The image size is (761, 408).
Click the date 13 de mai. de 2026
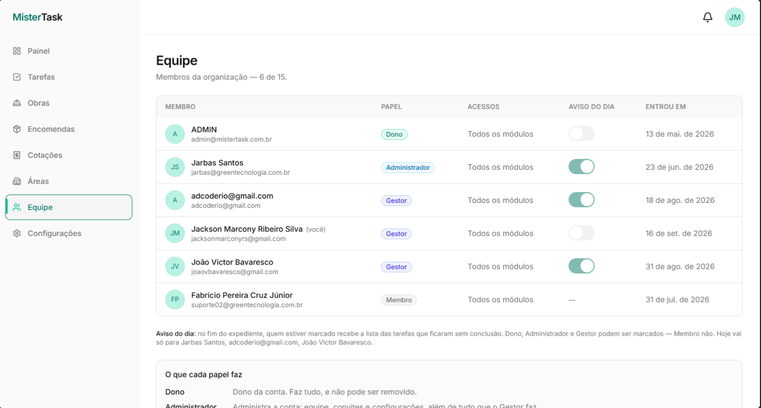pos(680,134)
